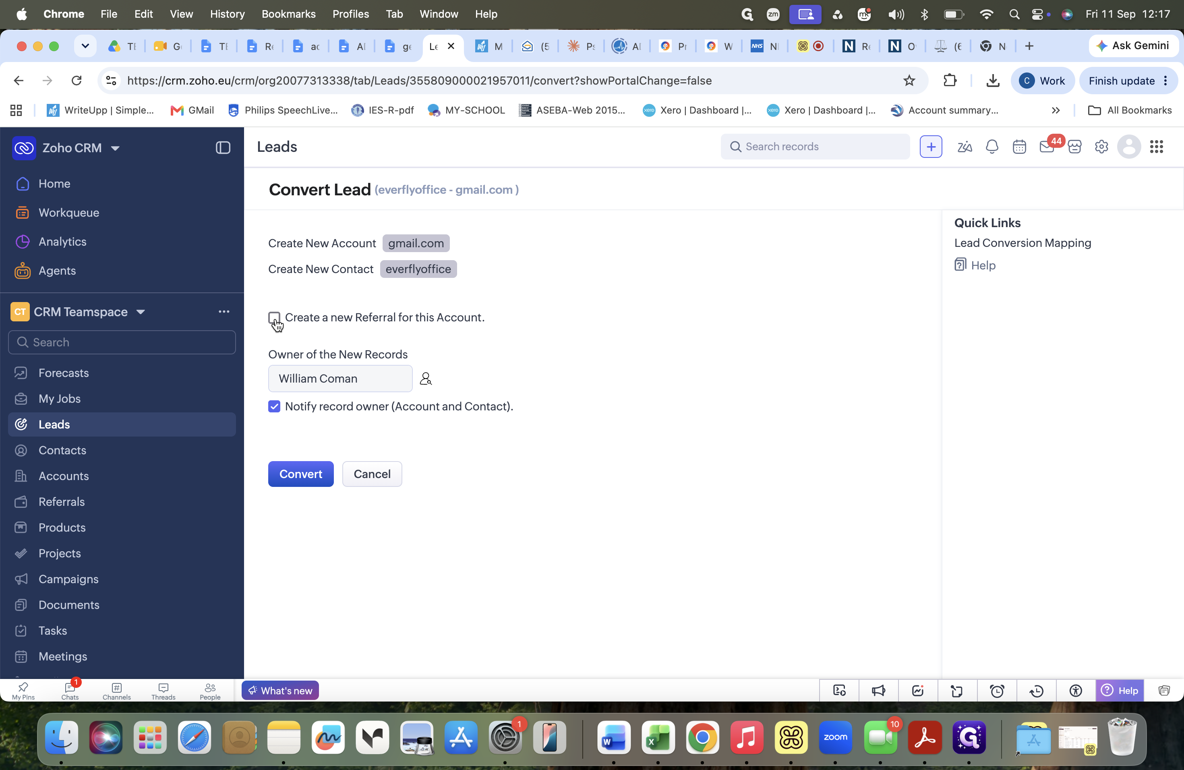
Task: Open the Chrome Work profile button
Action: click(x=1042, y=81)
